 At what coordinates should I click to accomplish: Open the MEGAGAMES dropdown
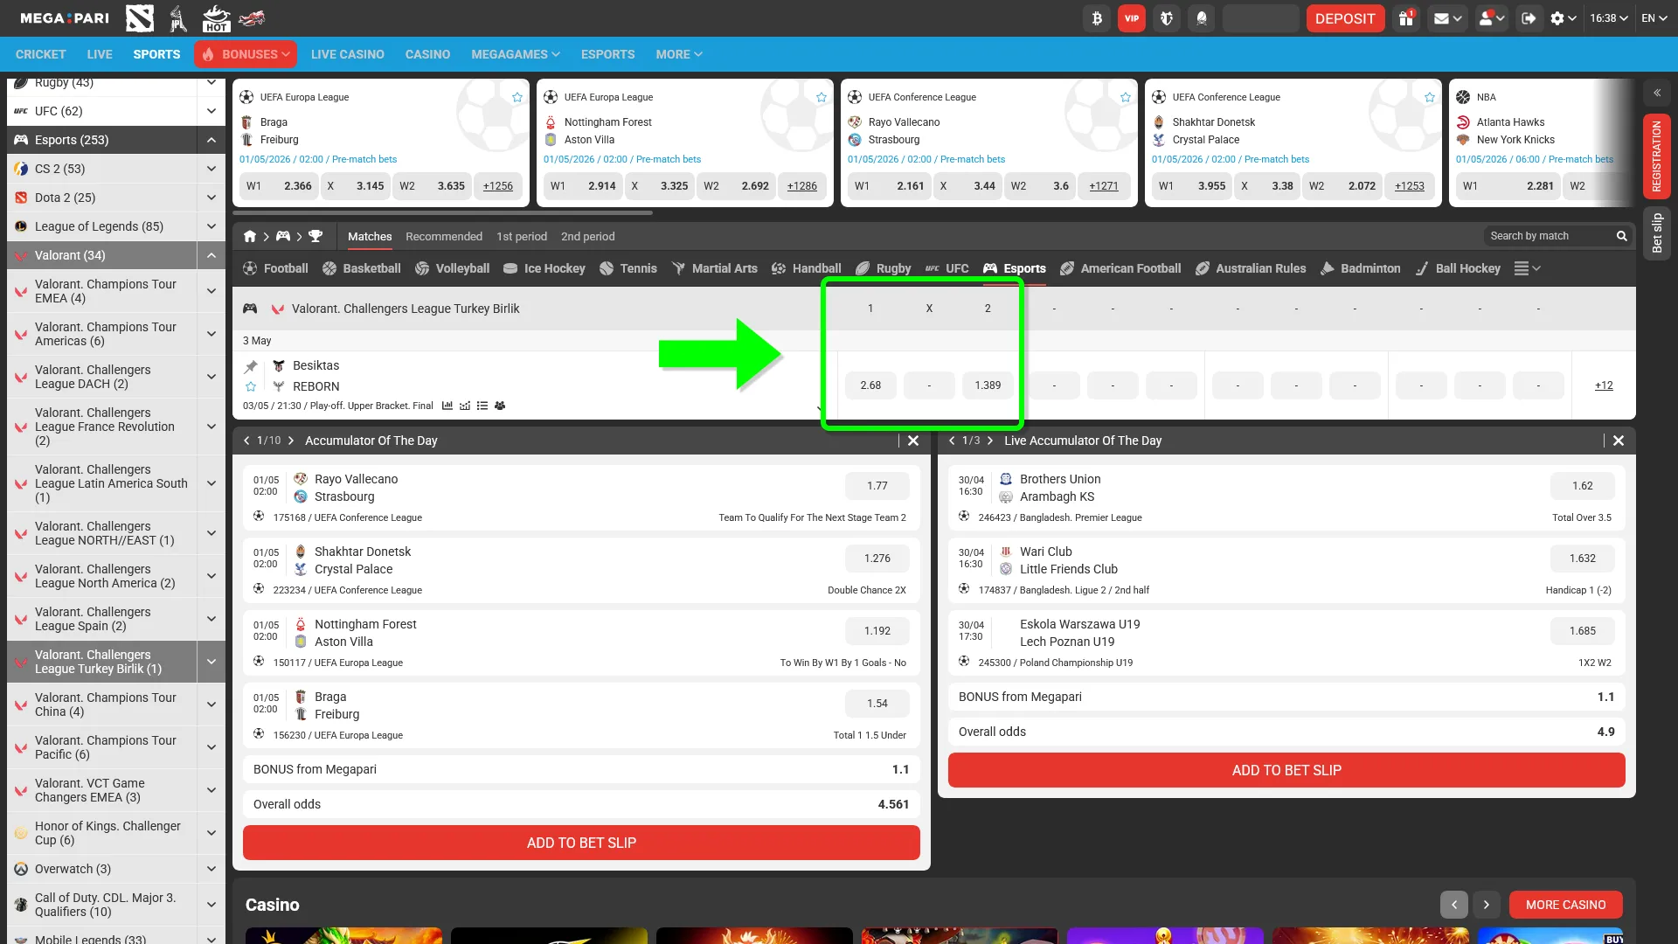tap(516, 54)
